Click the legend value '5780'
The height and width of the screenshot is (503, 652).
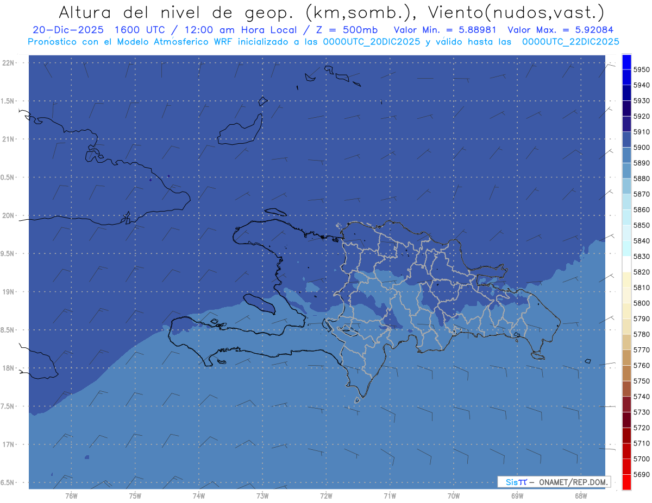tap(641, 334)
